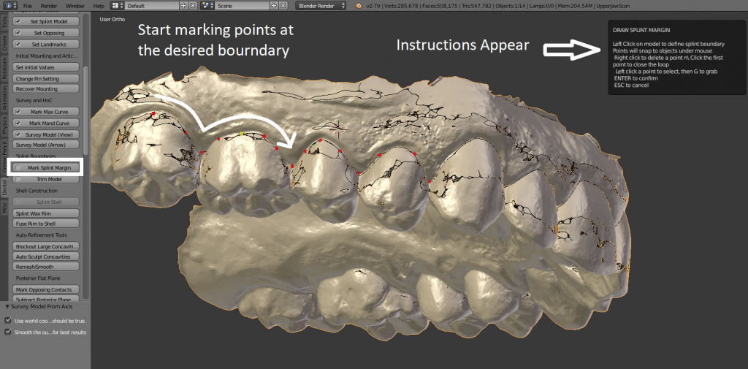
Task: Switch to the Physics tab
Action: [x=4, y=126]
